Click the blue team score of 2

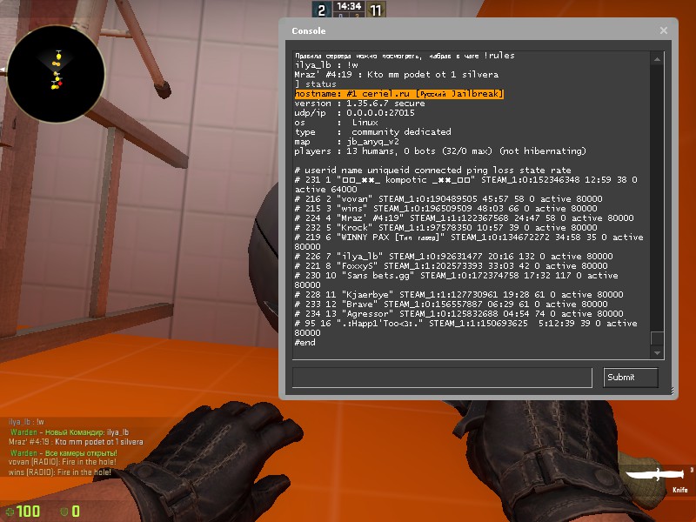click(x=321, y=10)
